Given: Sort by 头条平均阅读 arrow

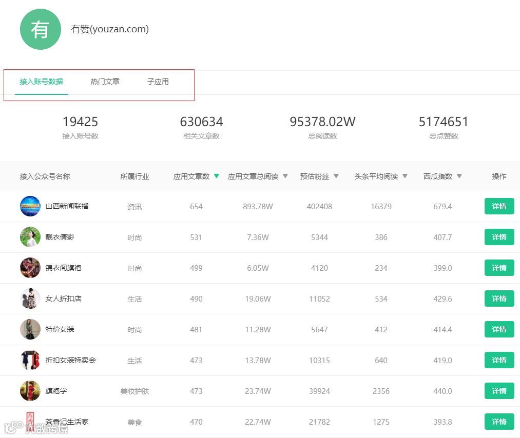Looking at the screenshot, I should pyautogui.click(x=405, y=176).
